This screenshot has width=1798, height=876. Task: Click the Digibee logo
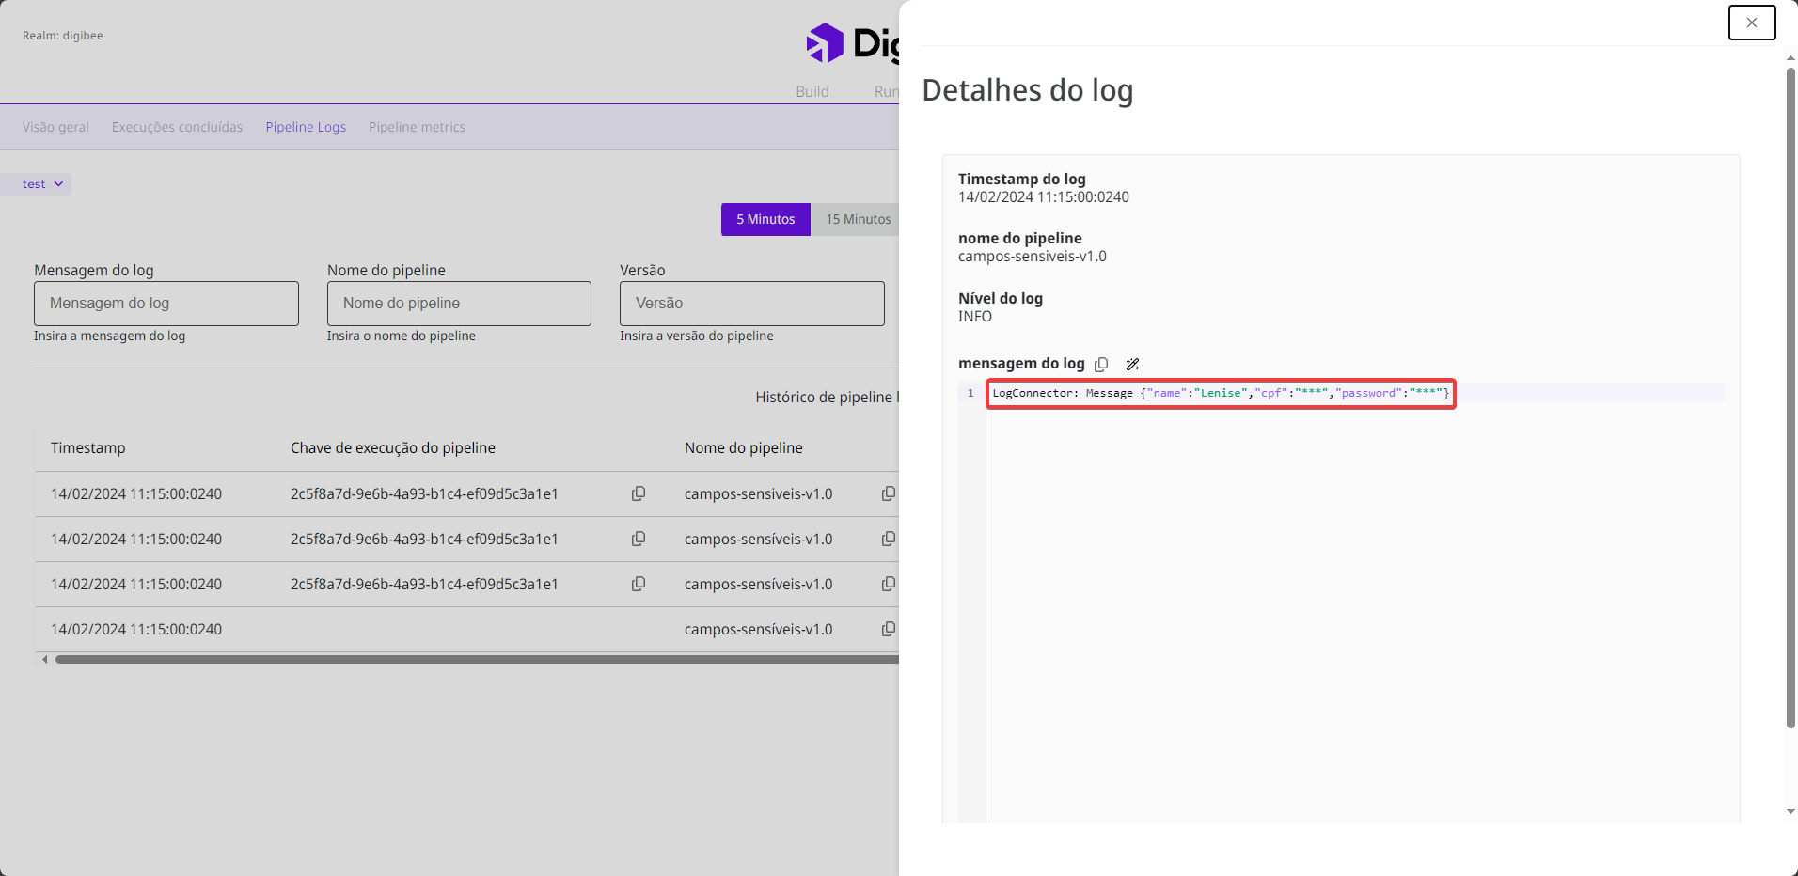pyautogui.click(x=826, y=42)
